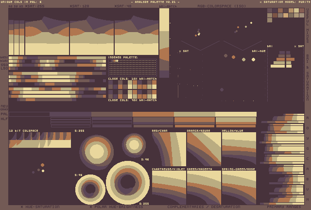The image size is (311, 210).
Task: Click the '*SAT: 128' heading
Action: coord(79,6)
